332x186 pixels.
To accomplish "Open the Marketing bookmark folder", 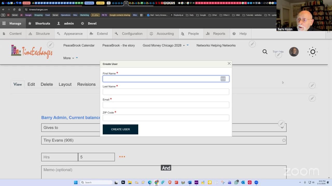I will pos(84,15).
